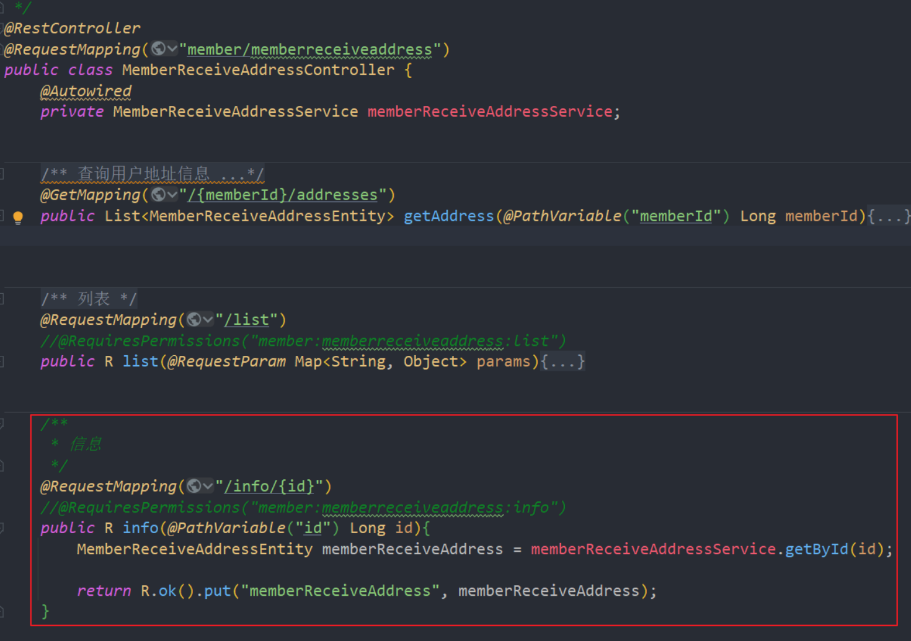Click the commented memberreceiveaddress:info permission line
The height and width of the screenshot is (641, 911).
point(303,507)
